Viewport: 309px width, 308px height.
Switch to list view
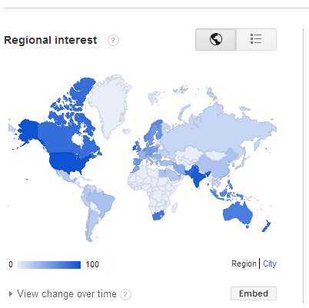(256, 39)
